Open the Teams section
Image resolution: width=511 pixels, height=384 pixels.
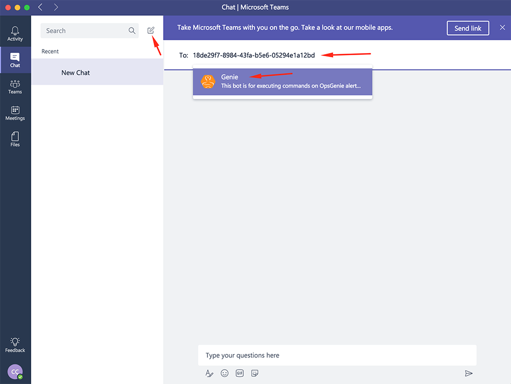coord(15,87)
